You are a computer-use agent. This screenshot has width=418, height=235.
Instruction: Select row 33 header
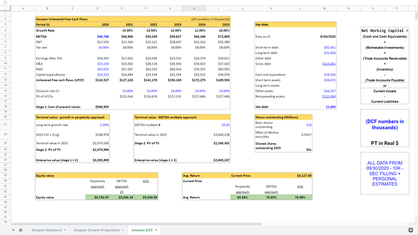click(x=5, y=197)
